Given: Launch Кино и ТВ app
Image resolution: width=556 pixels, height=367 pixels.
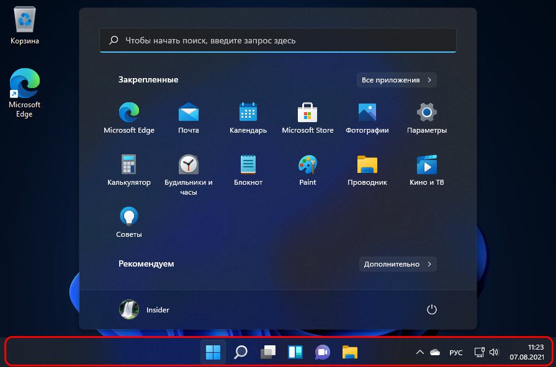Looking at the screenshot, I should 426,170.
